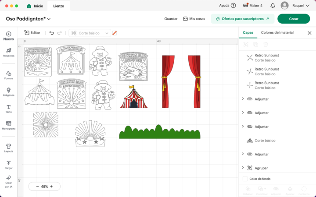This screenshot has width=316, height=197.
Task: Select the third Retro Sunburst layer
Action: [x=277, y=85]
